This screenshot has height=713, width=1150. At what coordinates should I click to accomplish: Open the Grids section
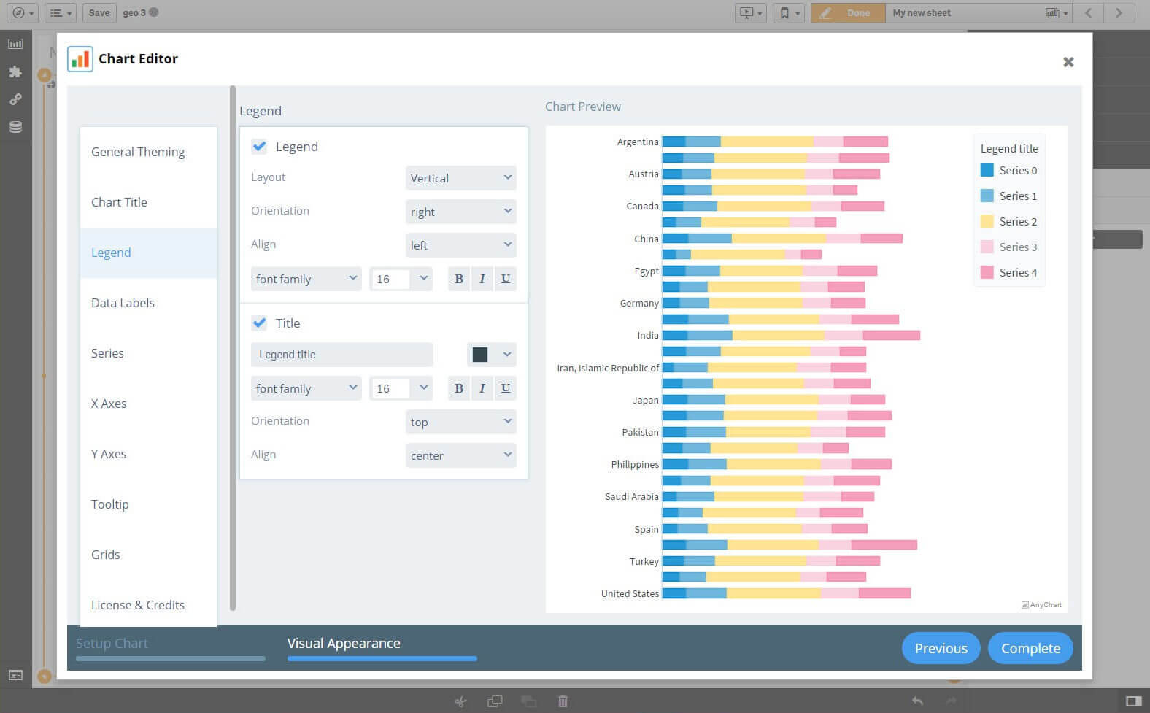[148, 555]
